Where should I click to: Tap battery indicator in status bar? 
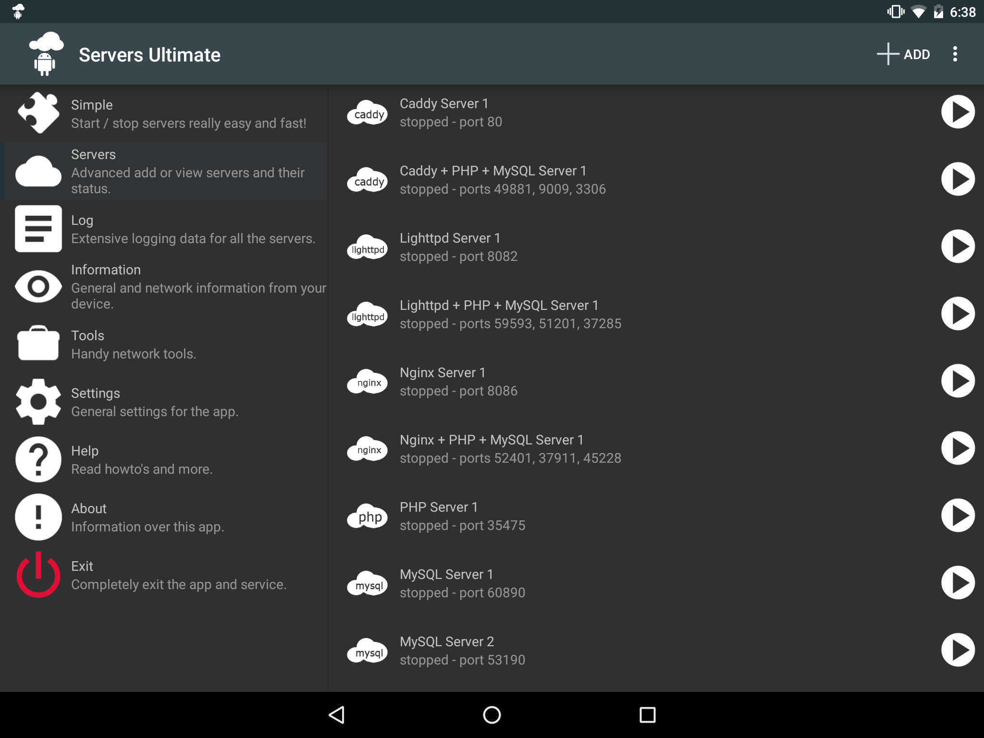click(938, 12)
